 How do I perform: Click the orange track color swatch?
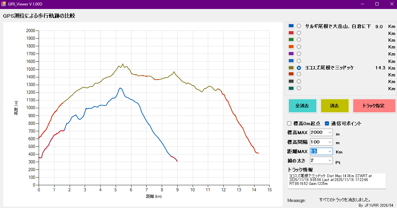click(291, 47)
